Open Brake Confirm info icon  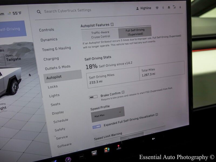[x=123, y=93]
